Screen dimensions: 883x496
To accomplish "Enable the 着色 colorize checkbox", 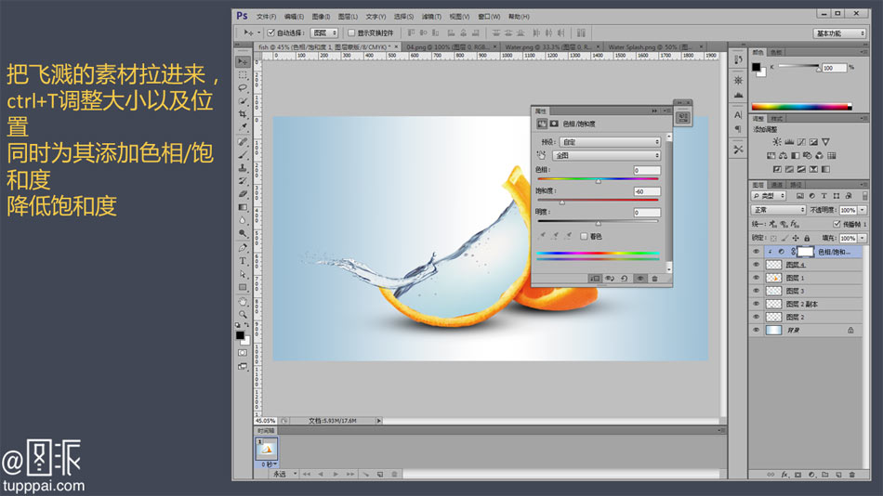I will coord(584,236).
